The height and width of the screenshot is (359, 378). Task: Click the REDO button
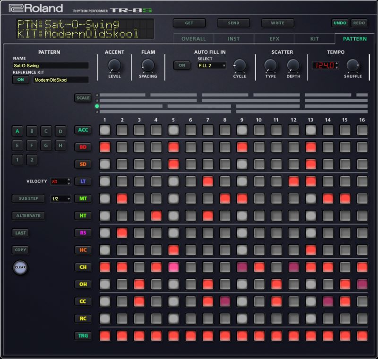(x=359, y=23)
